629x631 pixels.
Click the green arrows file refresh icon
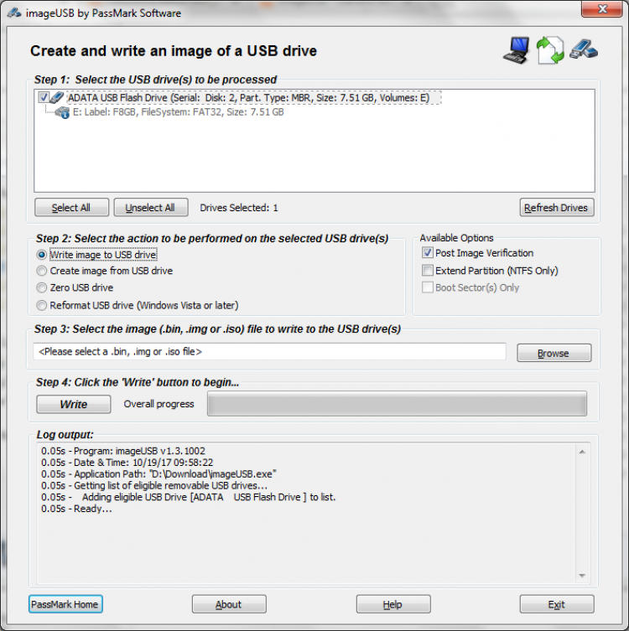(x=550, y=50)
